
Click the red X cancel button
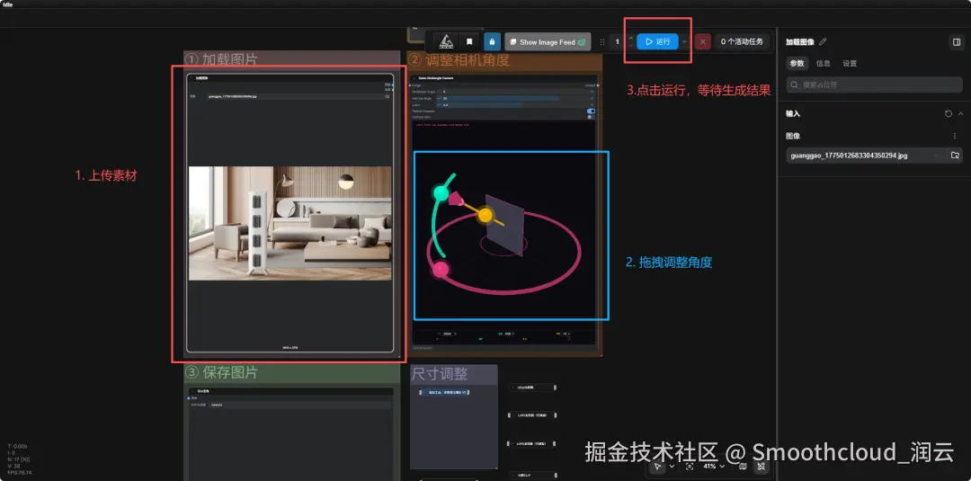(702, 42)
